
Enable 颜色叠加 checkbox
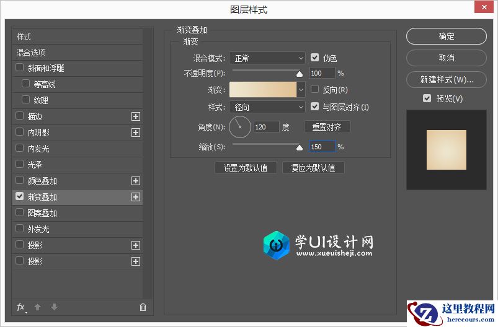[20, 180]
